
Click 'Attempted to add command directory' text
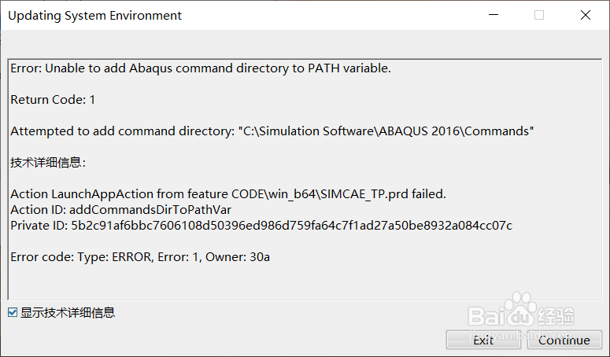[x=123, y=131]
